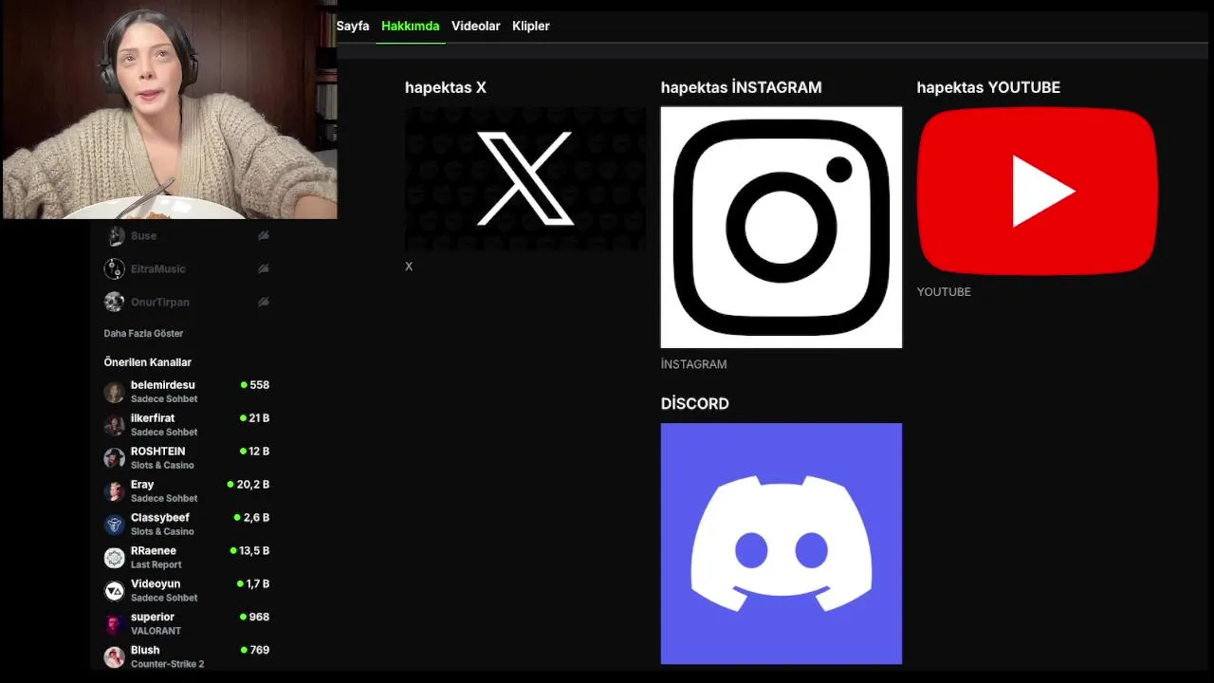Click the EltraMusic channel name
Screen dimensions: 1214x683
[x=158, y=268]
